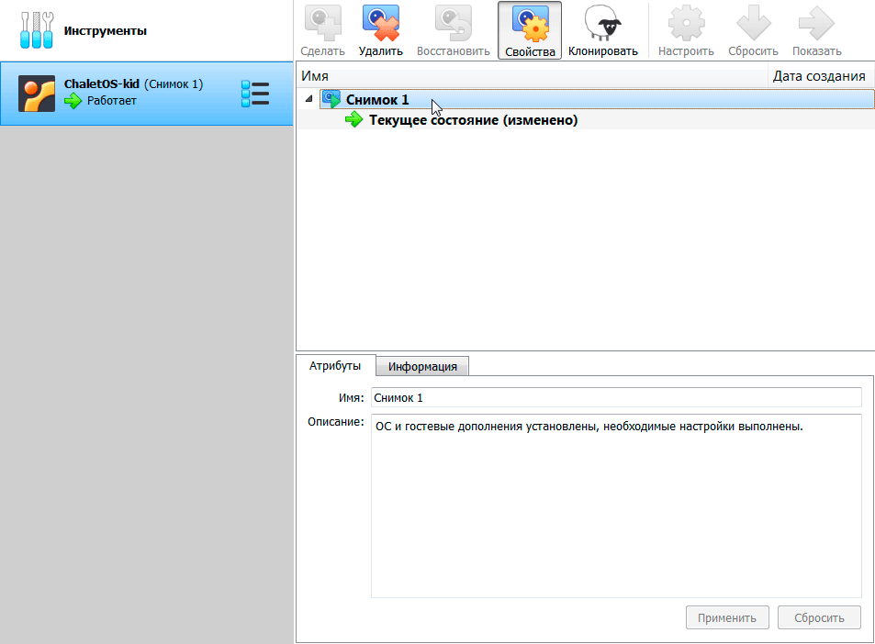This screenshot has height=644, width=875.
Task: Select the ChaletOS-kid virtual machine entry
Action: coord(146,94)
